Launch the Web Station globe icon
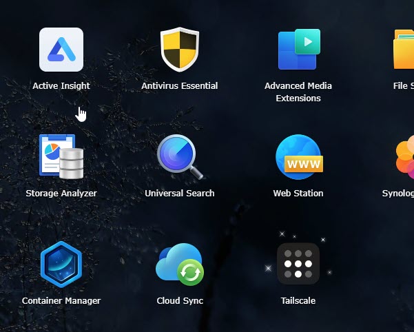Image resolution: width=414 pixels, height=332 pixels. coord(299,157)
